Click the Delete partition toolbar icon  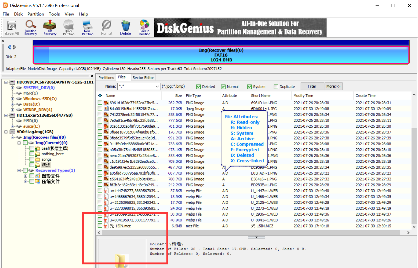126,28
